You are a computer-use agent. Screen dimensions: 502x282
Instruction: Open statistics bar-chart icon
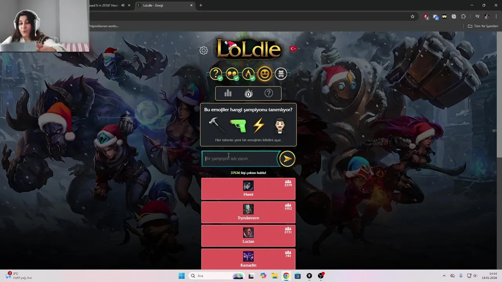tap(228, 93)
